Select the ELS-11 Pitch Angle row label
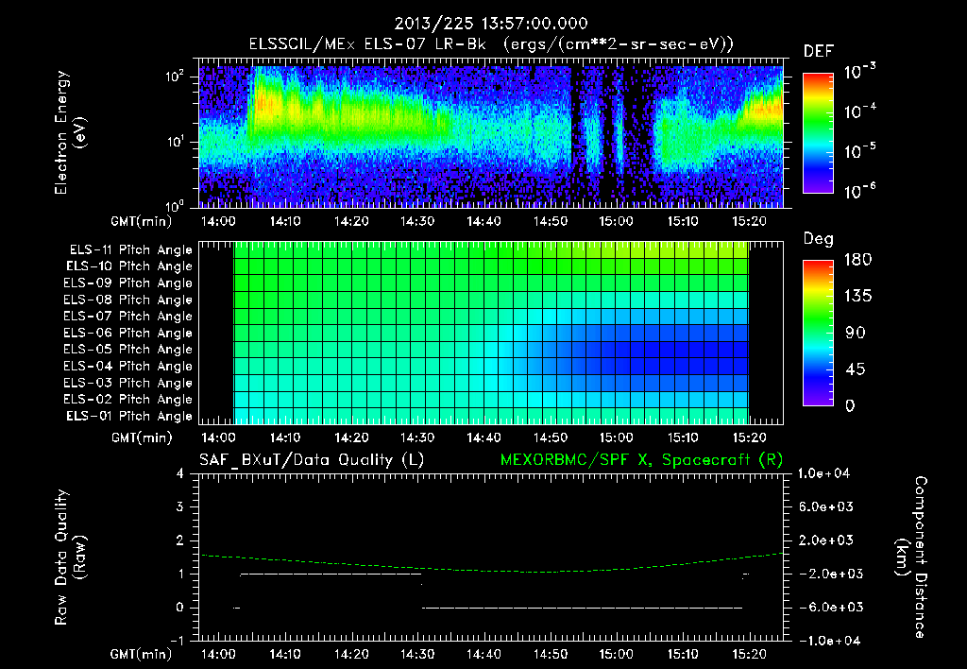The height and width of the screenshot is (669, 967). [x=130, y=250]
